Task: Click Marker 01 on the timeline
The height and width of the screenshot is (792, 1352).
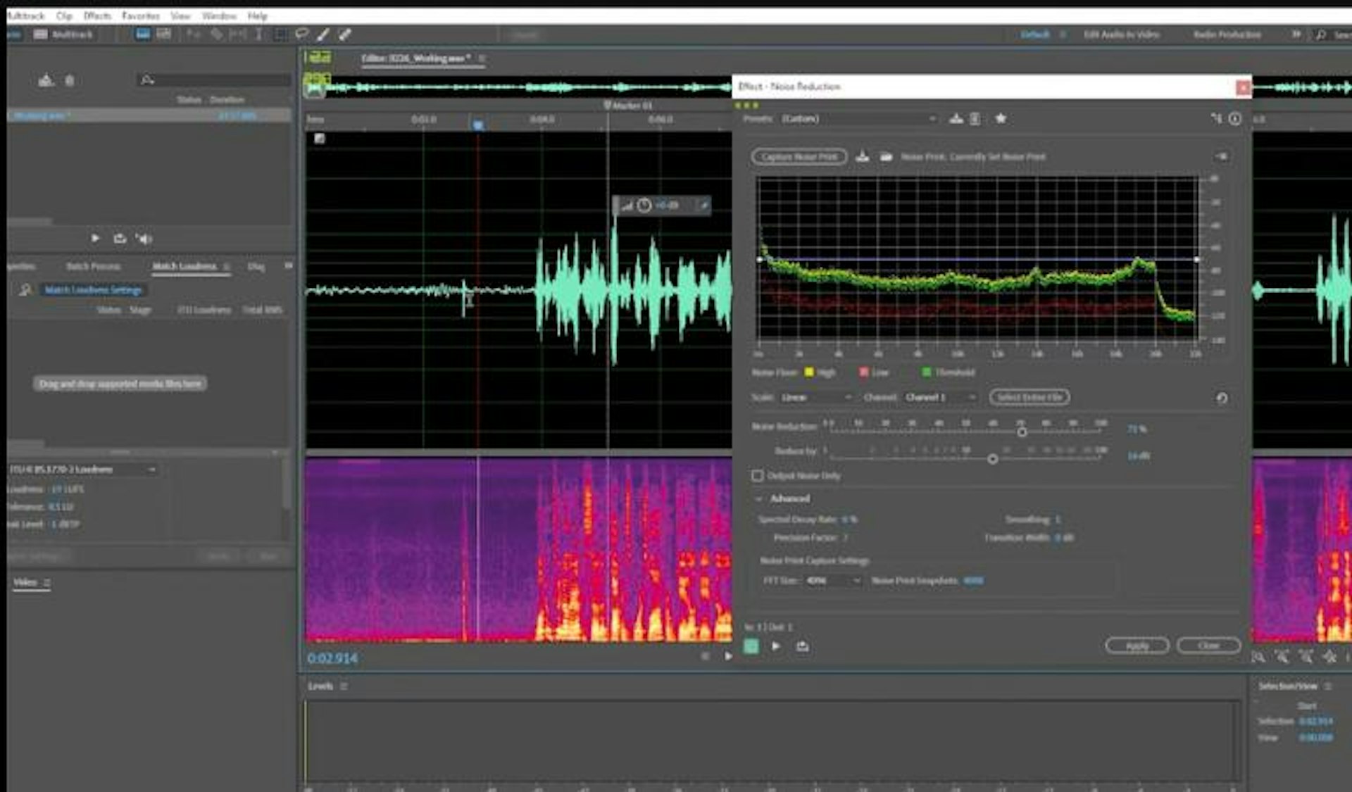Action: click(628, 106)
